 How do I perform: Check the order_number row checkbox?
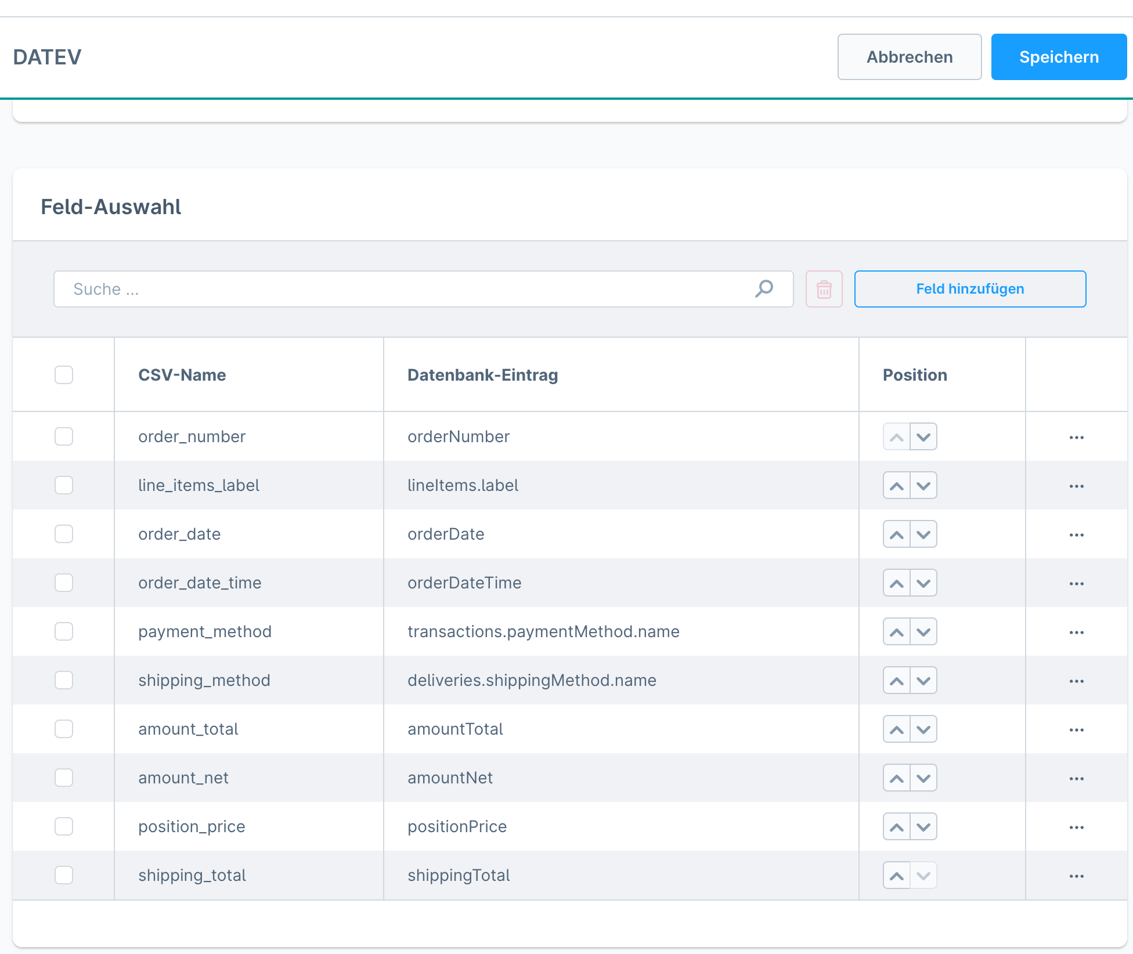tap(64, 436)
